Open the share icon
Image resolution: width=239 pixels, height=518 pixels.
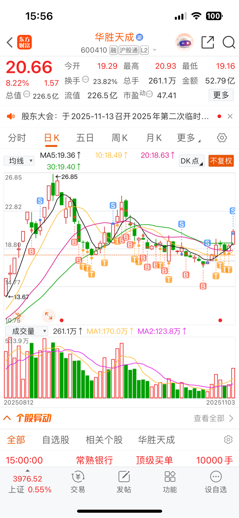[208, 42]
